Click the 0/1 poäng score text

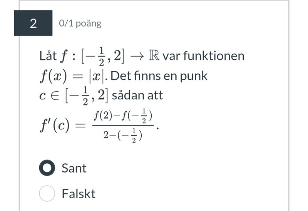80,23
